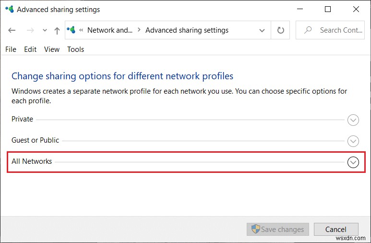Click the title bar network icon
The height and width of the screenshot is (243, 371).
click(x=9, y=9)
